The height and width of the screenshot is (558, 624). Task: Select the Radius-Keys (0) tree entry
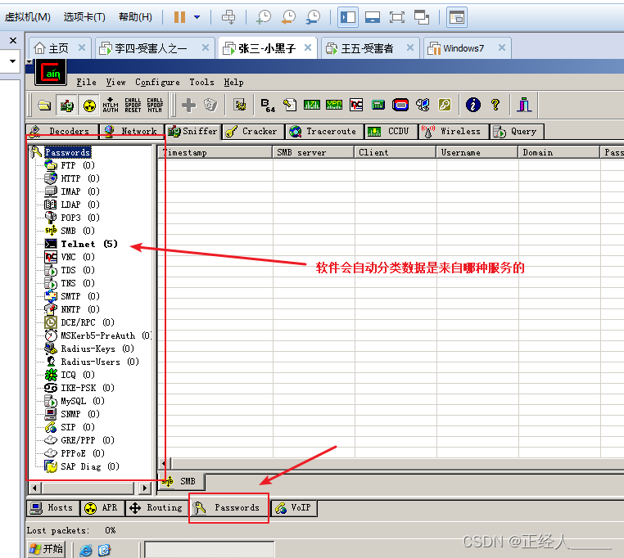[x=97, y=349]
